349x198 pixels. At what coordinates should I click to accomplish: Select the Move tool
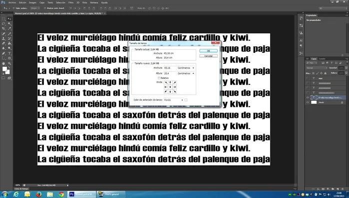(x=9, y=19)
